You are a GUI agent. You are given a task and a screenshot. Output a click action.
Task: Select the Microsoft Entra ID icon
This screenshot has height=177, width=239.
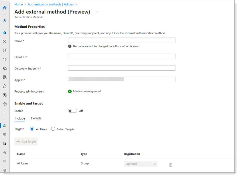[x=4, y=32]
